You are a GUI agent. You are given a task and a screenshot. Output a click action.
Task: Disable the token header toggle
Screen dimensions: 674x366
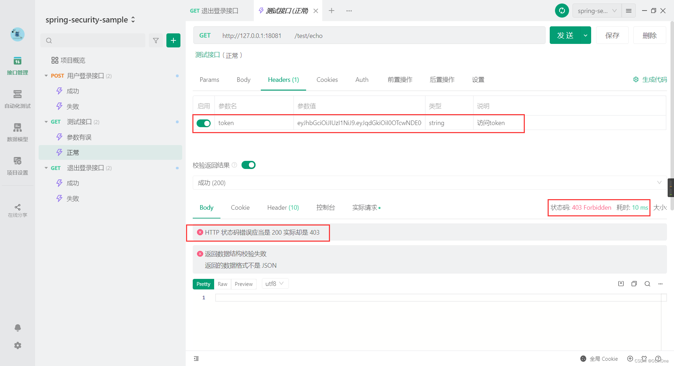(x=204, y=123)
